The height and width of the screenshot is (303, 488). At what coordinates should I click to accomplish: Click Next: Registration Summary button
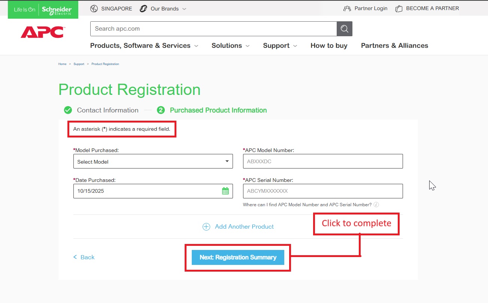[238, 257]
